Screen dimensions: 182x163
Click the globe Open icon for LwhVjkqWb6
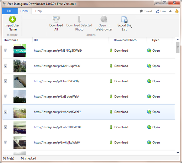click(x=149, y=143)
